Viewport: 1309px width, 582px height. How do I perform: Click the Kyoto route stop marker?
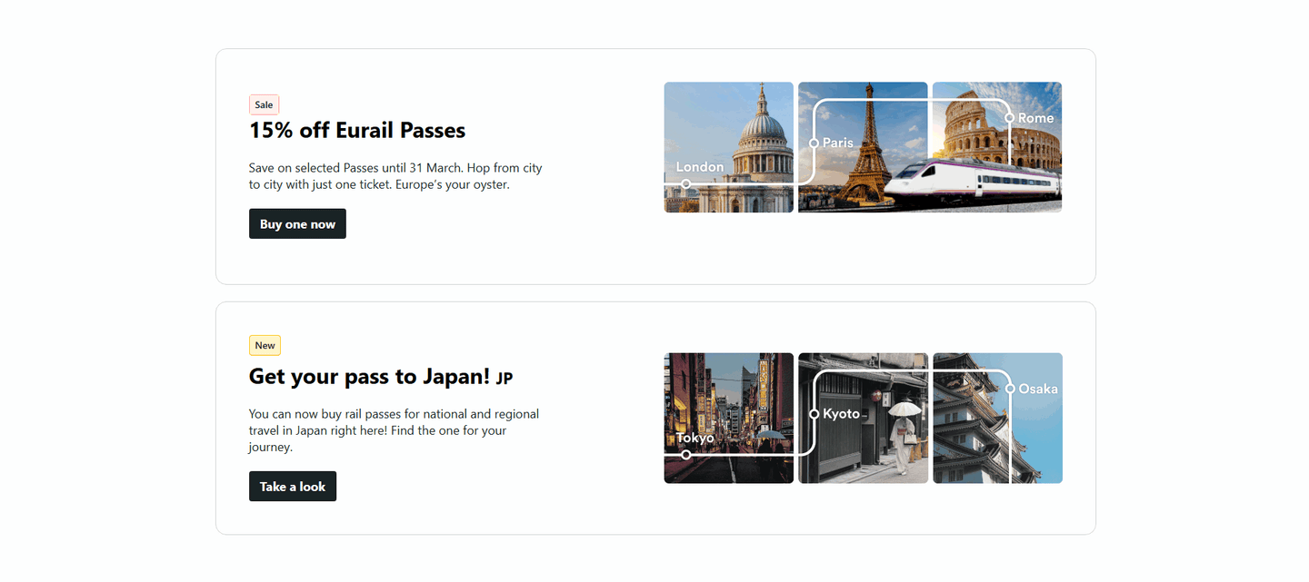coord(814,414)
